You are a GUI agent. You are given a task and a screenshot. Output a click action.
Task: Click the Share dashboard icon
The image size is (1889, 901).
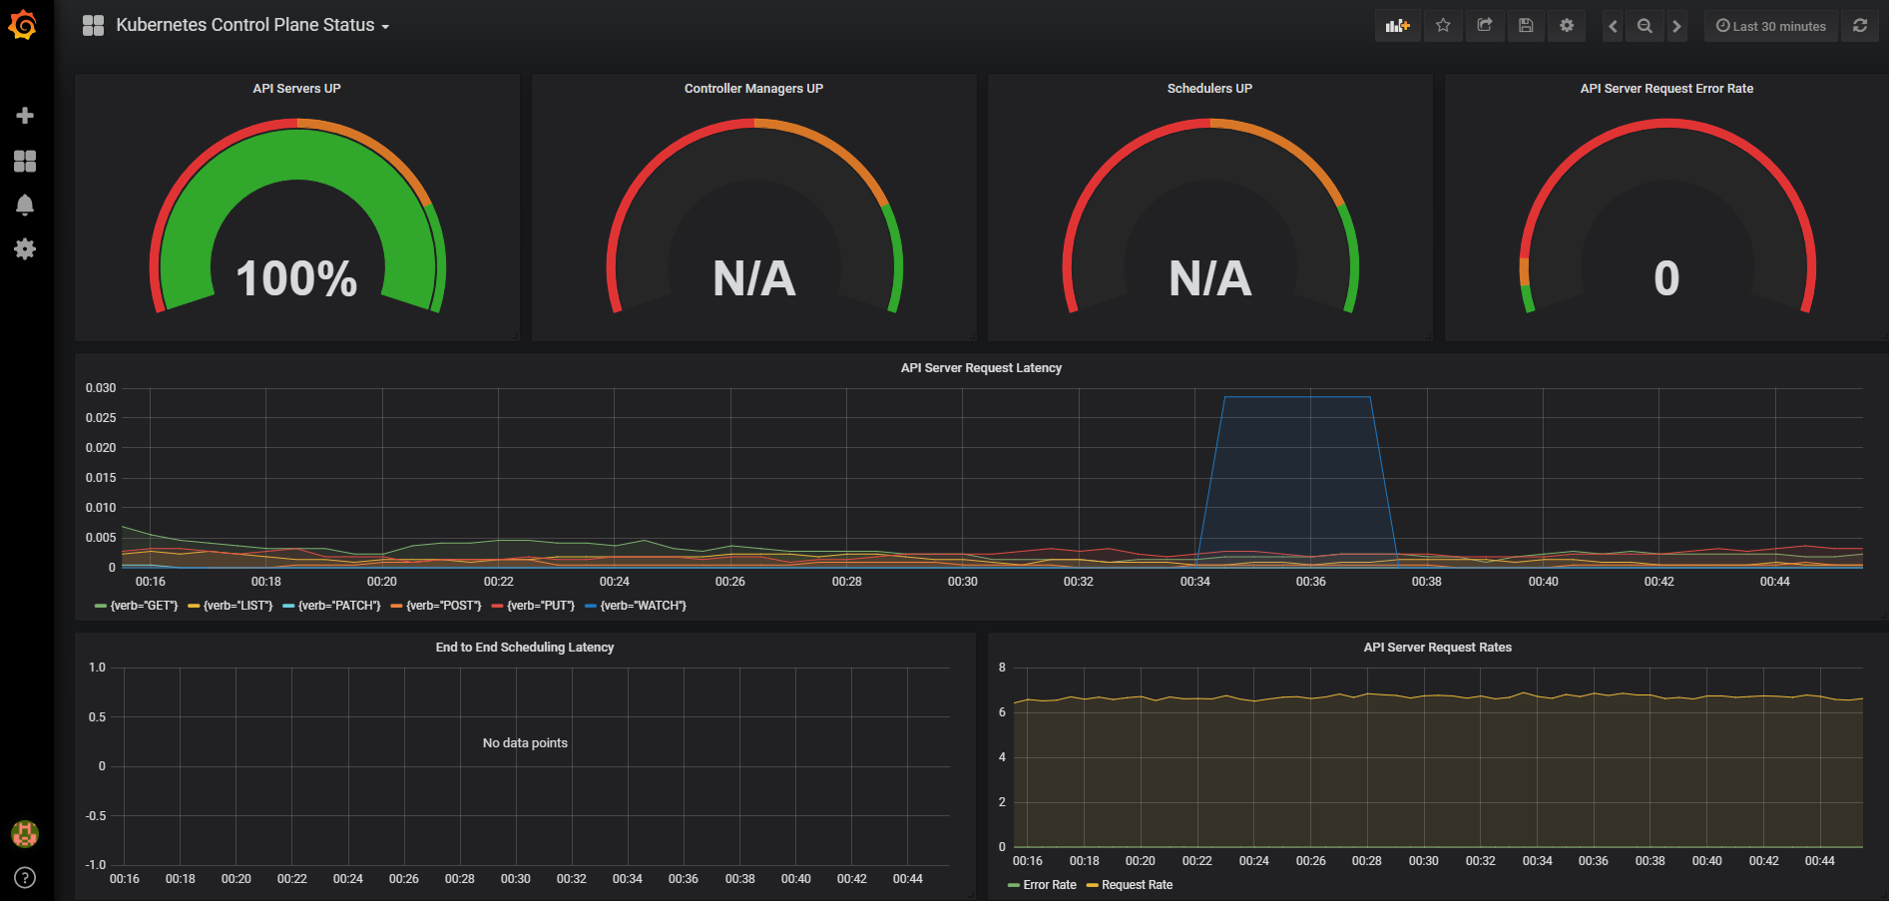point(1485,26)
